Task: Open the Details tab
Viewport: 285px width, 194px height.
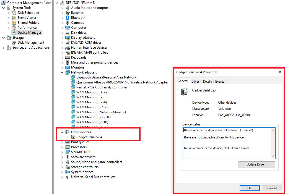Action: click(207, 81)
